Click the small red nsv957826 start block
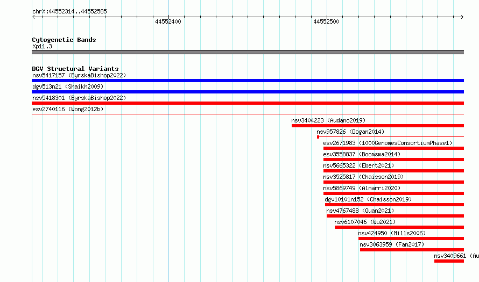 (318, 137)
